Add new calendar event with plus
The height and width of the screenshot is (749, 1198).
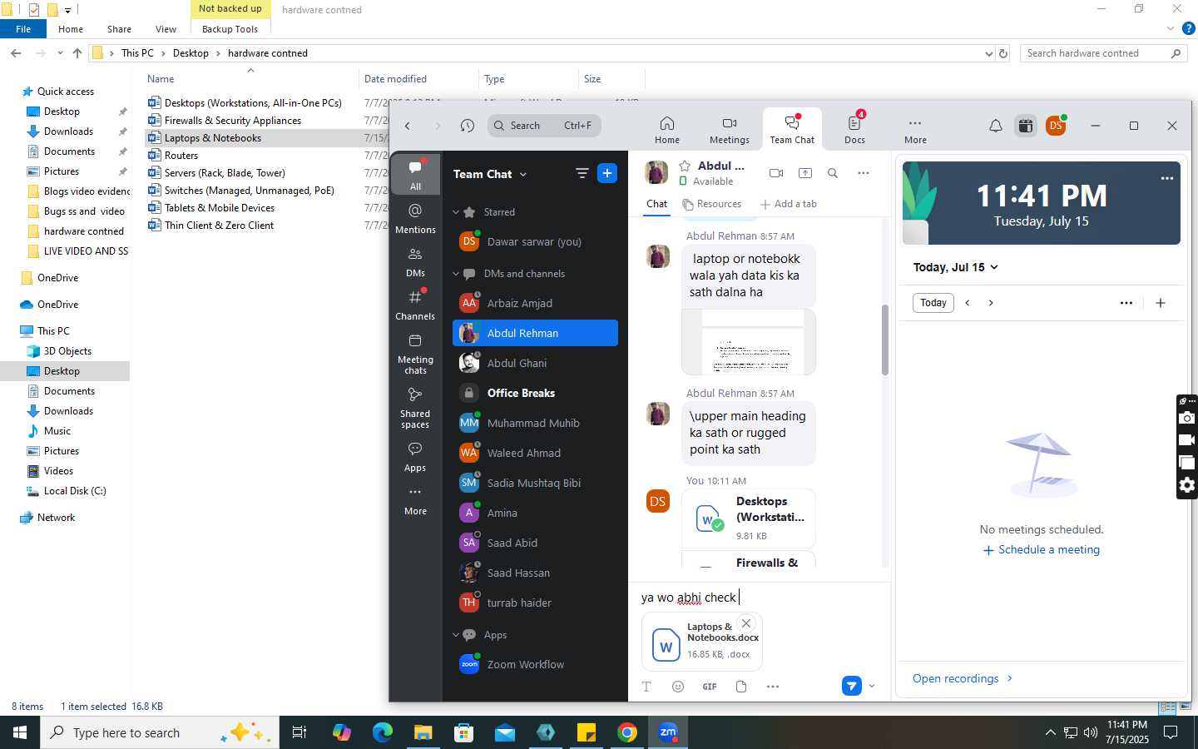click(x=1161, y=303)
